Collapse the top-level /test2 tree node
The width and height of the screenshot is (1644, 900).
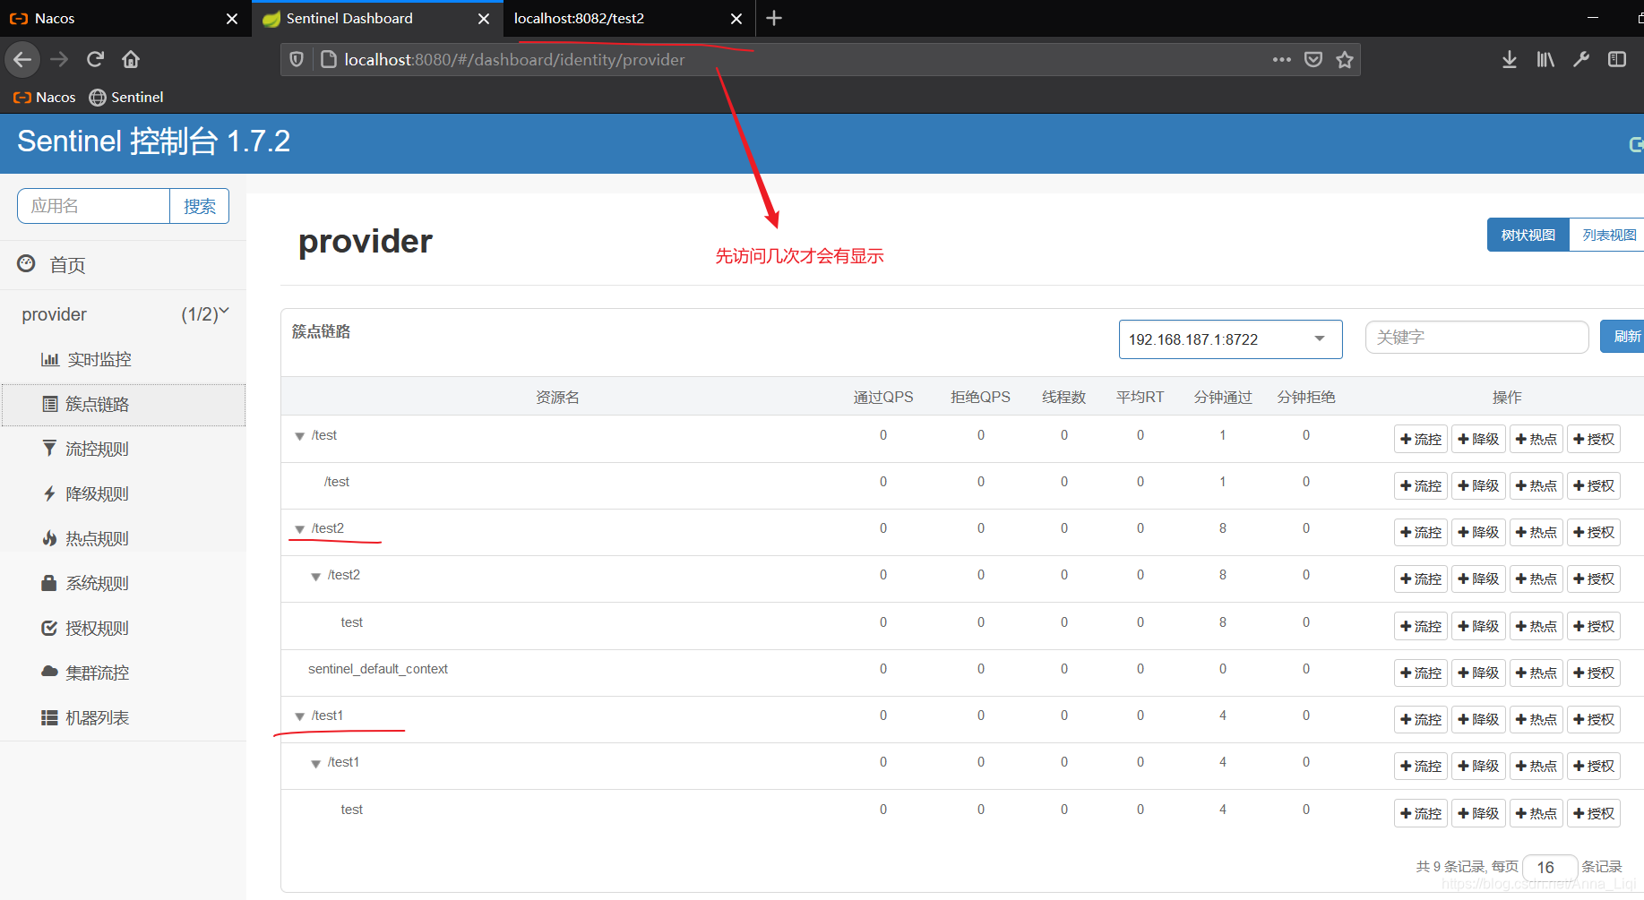(x=300, y=529)
